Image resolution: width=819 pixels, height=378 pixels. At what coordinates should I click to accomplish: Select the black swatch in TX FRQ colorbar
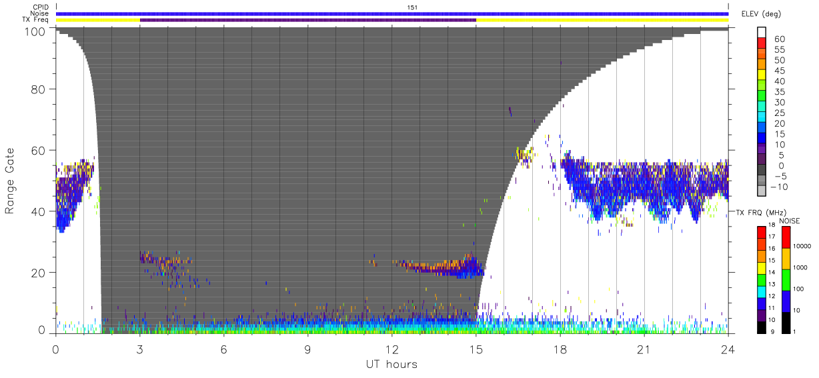[761, 327]
